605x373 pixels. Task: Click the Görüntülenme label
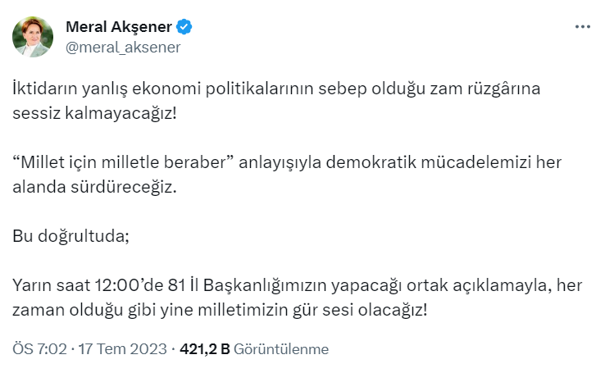click(x=281, y=349)
